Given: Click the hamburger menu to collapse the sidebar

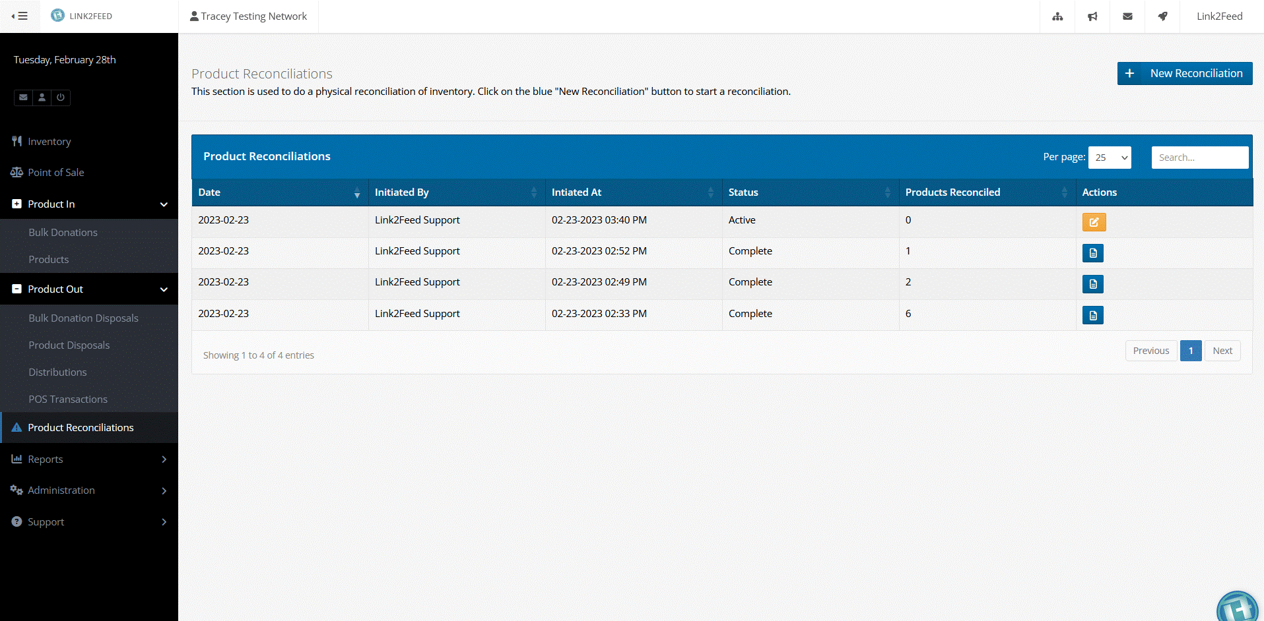Looking at the screenshot, I should point(20,16).
